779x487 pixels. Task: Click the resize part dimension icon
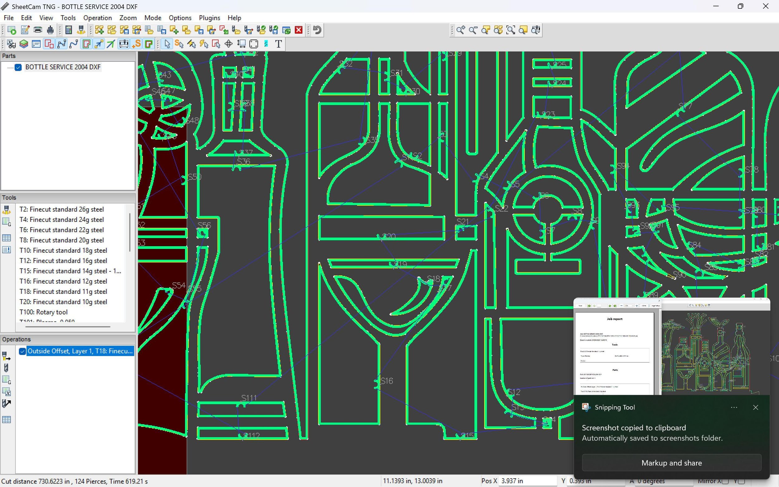coord(241,44)
